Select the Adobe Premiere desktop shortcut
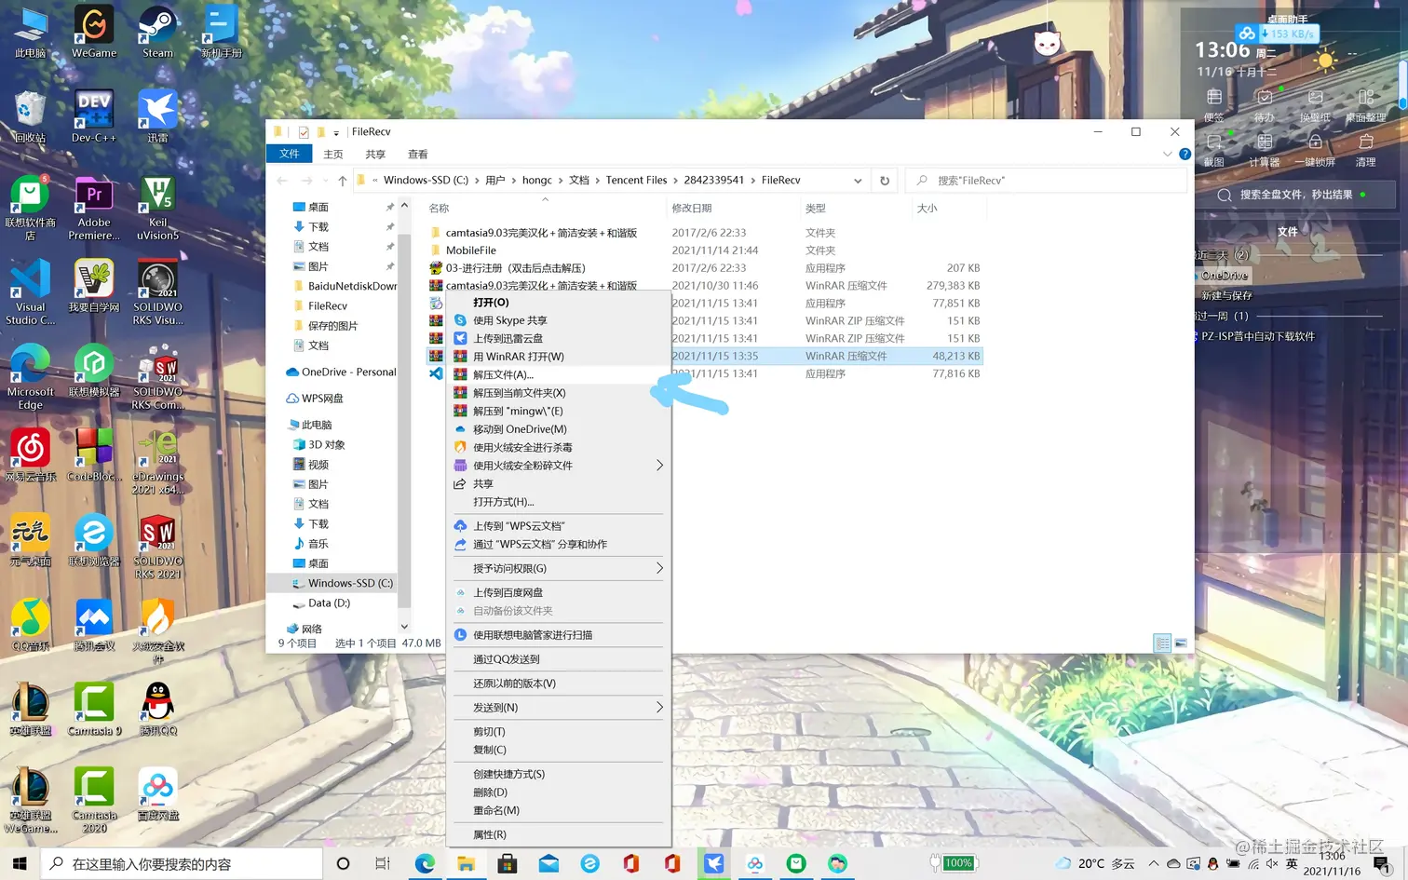The image size is (1408, 880). click(94, 208)
